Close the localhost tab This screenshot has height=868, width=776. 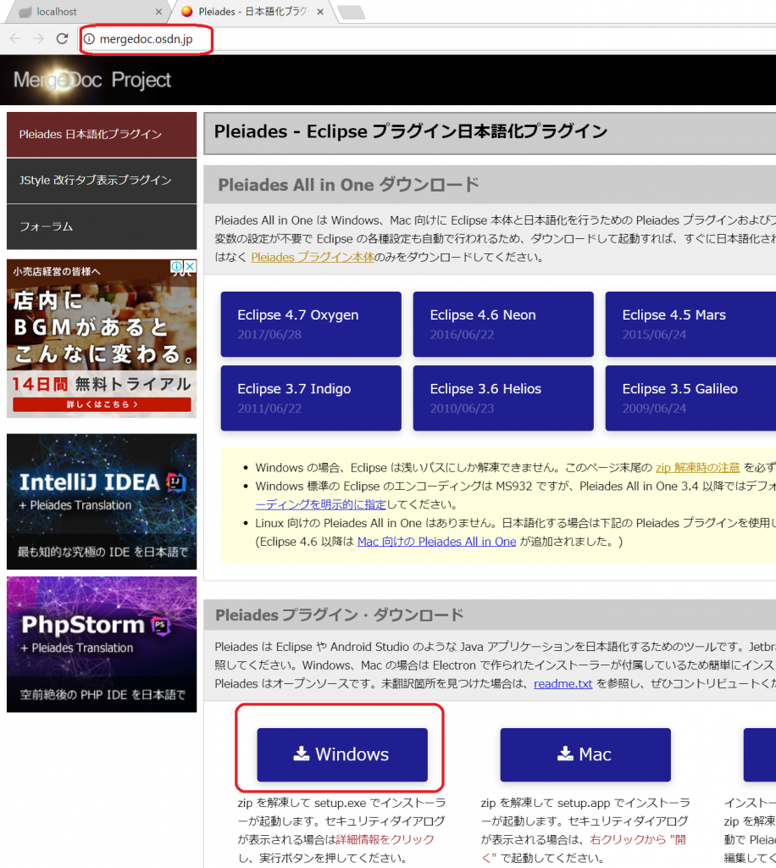(158, 12)
